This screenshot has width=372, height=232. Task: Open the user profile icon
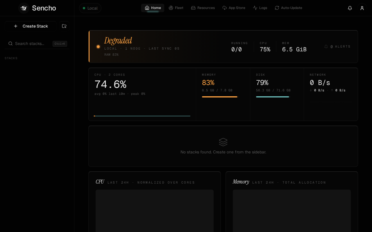point(362,8)
